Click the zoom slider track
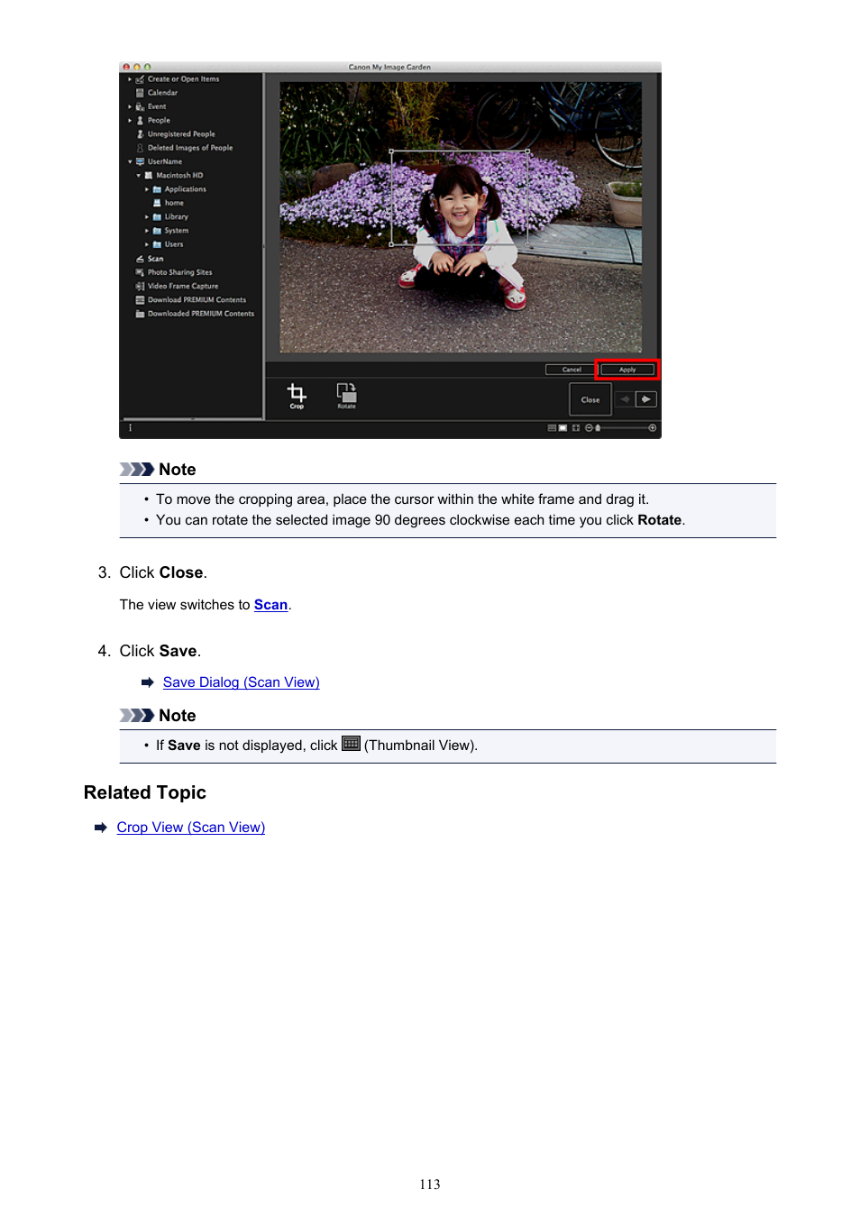The height and width of the screenshot is (1217, 860). (x=624, y=428)
